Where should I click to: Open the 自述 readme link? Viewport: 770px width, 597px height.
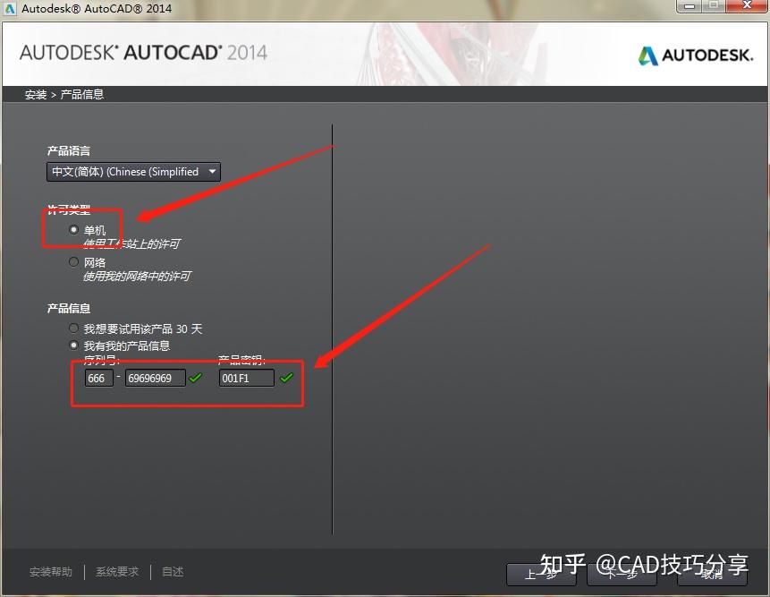point(173,571)
